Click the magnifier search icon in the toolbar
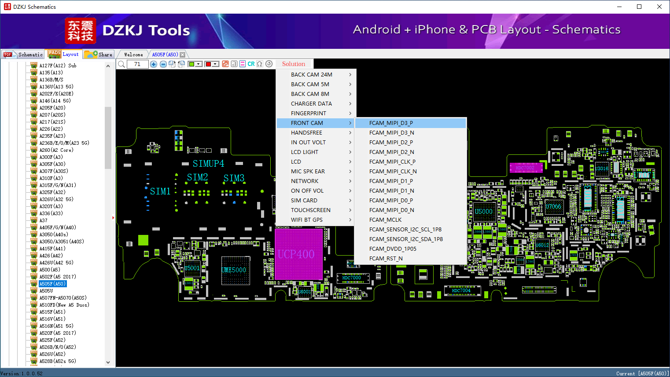 coord(121,64)
